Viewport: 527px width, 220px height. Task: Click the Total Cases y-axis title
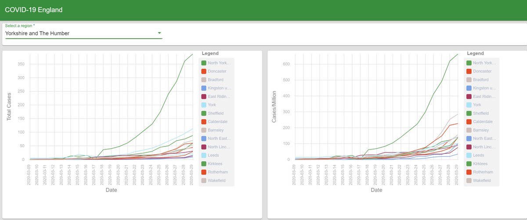pyautogui.click(x=9, y=106)
